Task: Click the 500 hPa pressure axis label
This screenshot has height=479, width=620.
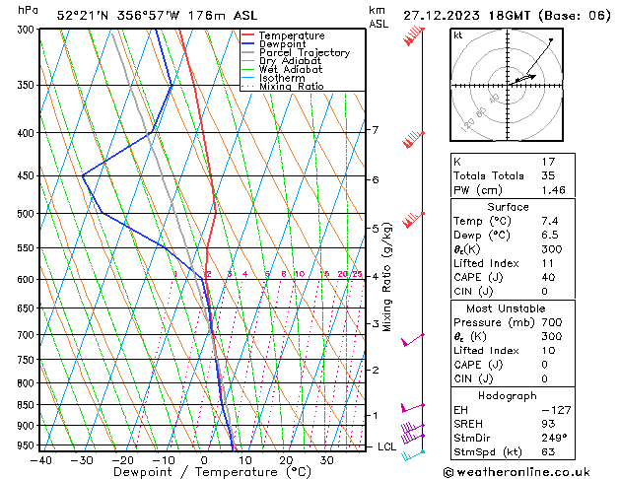Action: pyautogui.click(x=26, y=214)
